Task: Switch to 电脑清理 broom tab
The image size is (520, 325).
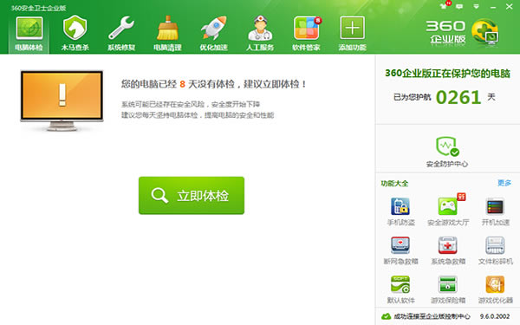Action: [x=167, y=33]
